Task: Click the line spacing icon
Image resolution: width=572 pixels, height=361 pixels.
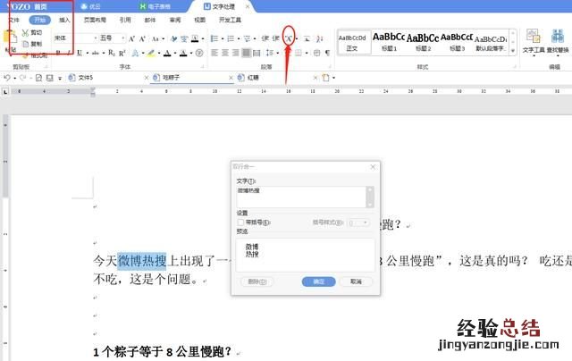Action: click(x=270, y=53)
